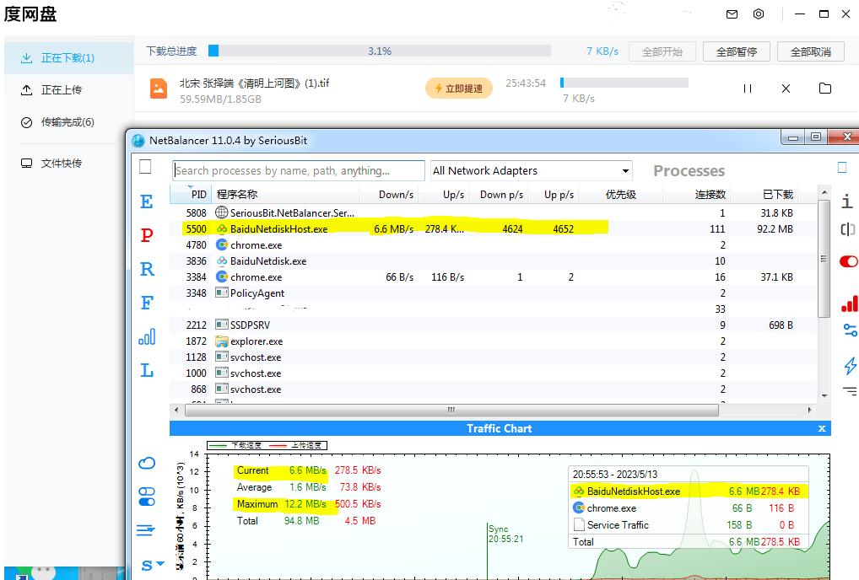Viewport: 859px width, 580px height.
Task: Click the red P icon in NetBalancer sidebar
Action: point(147,235)
